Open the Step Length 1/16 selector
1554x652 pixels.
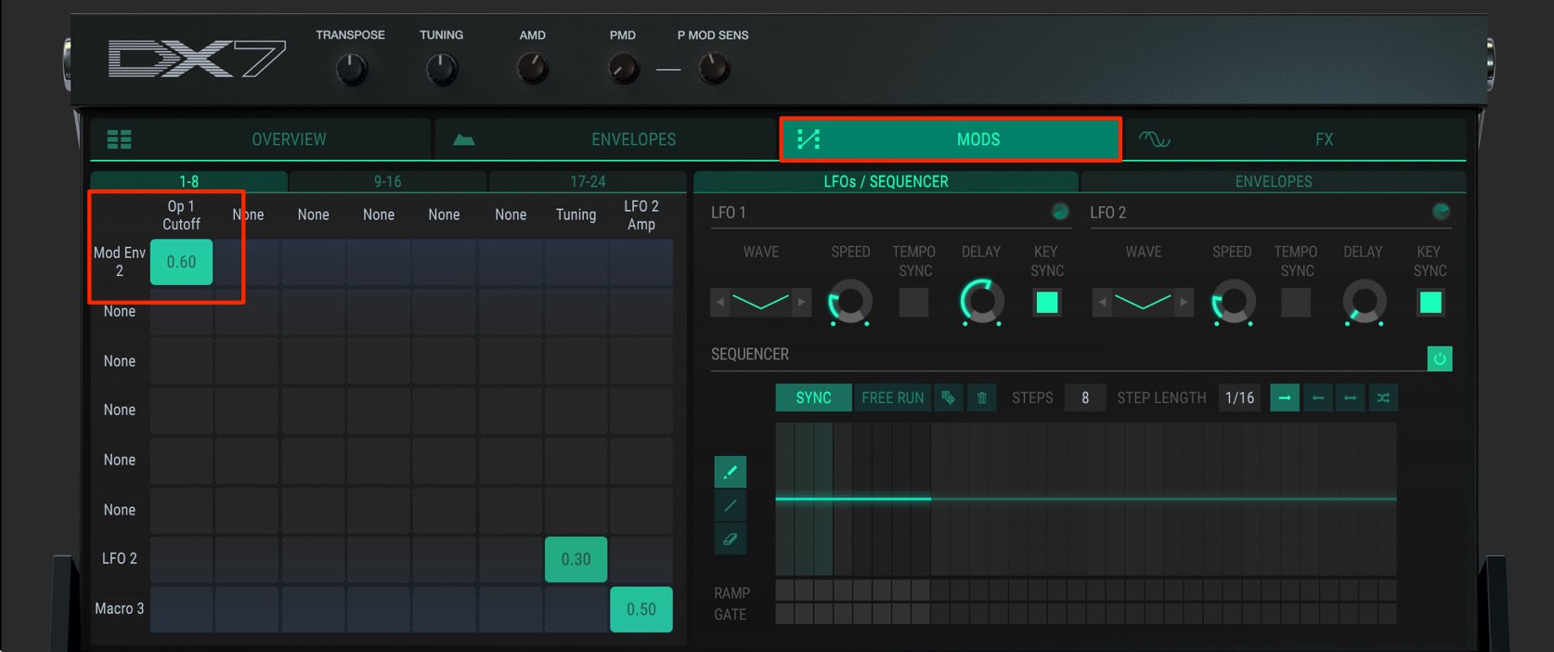coord(1239,398)
